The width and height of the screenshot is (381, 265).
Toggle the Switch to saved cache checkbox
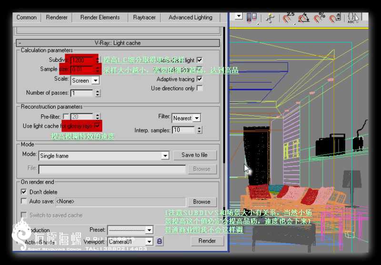[24, 215]
